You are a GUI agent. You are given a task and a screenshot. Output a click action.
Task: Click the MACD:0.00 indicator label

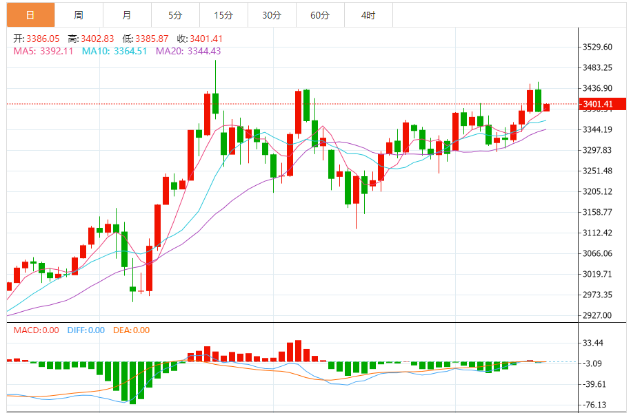37,330
